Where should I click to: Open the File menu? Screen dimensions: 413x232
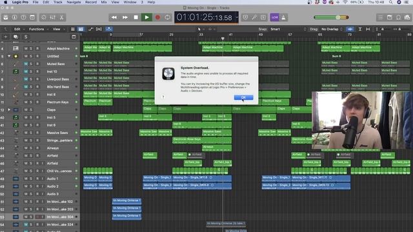pos(35,2)
